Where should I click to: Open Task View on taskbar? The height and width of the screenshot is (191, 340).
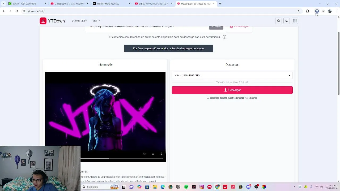coord(123,187)
